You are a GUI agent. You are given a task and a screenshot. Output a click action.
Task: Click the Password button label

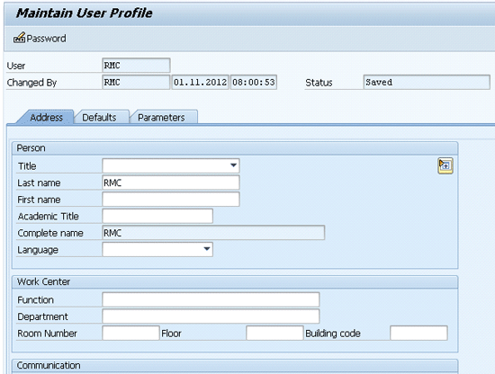(47, 39)
